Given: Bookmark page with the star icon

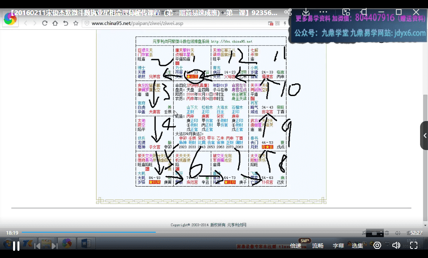Looking at the screenshot, I should 76,23.
